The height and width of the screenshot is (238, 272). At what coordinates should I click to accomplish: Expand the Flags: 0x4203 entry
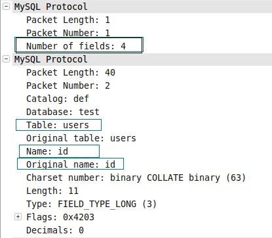(18, 217)
